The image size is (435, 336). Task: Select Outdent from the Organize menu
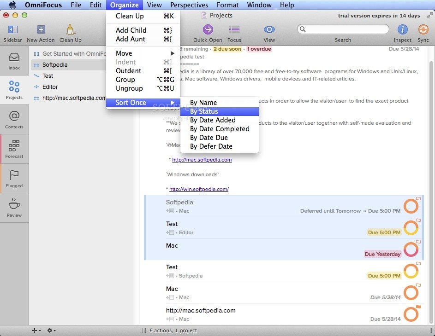(x=143, y=71)
